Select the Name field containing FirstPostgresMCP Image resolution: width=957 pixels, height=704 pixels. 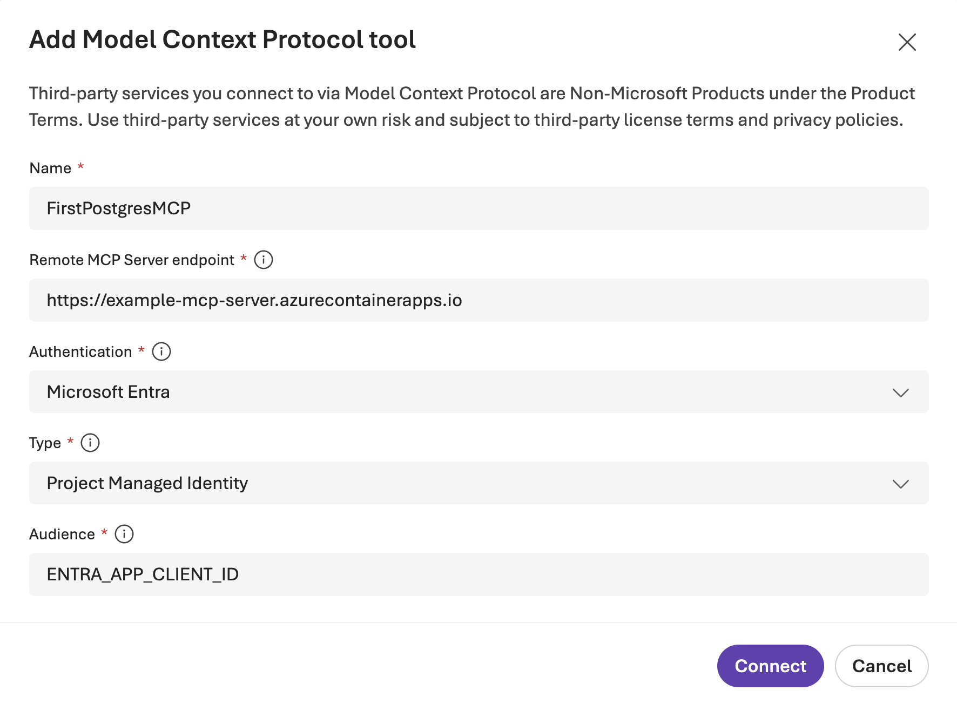[x=478, y=208]
